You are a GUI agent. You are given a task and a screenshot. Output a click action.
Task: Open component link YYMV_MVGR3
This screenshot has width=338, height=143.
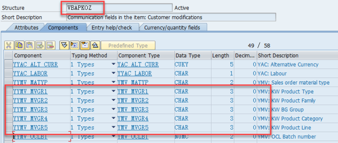coord(30,109)
